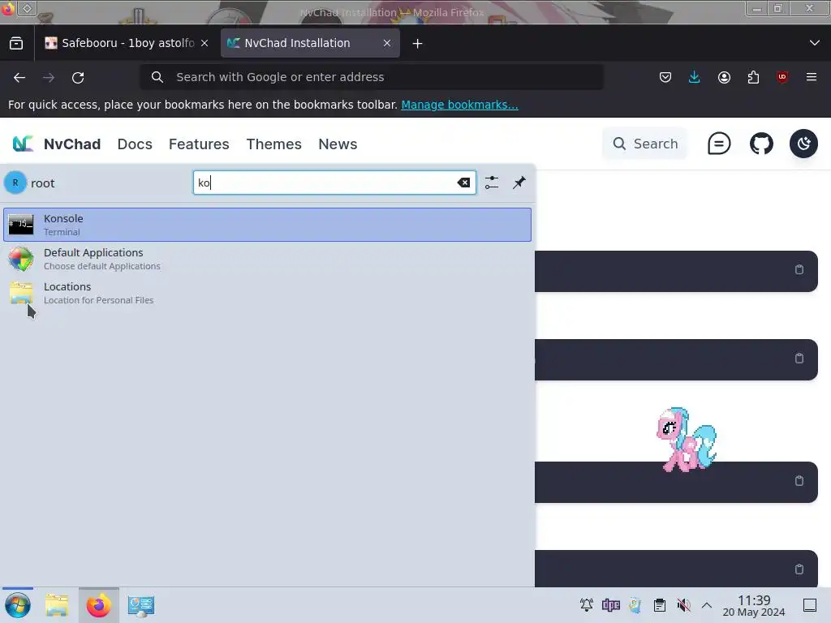Reload the current page
The height and width of the screenshot is (623, 831).
pyautogui.click(x=78, y=77)
